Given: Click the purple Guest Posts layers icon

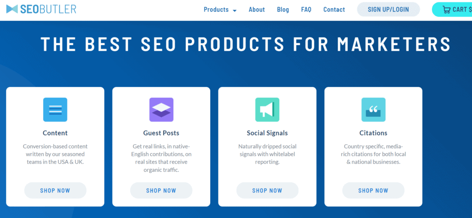Looking at the screenshot, I should pyautogui.click(x=161, y=110).
